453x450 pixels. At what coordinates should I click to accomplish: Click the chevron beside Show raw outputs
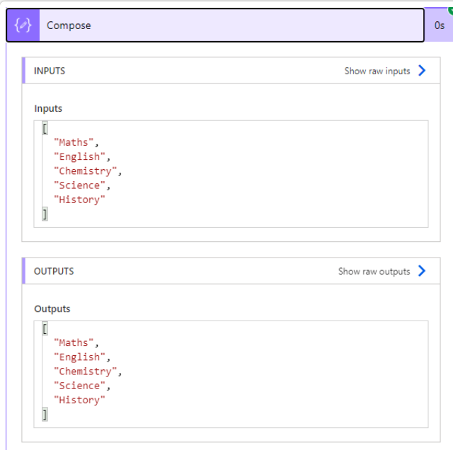tap(422, 271)
